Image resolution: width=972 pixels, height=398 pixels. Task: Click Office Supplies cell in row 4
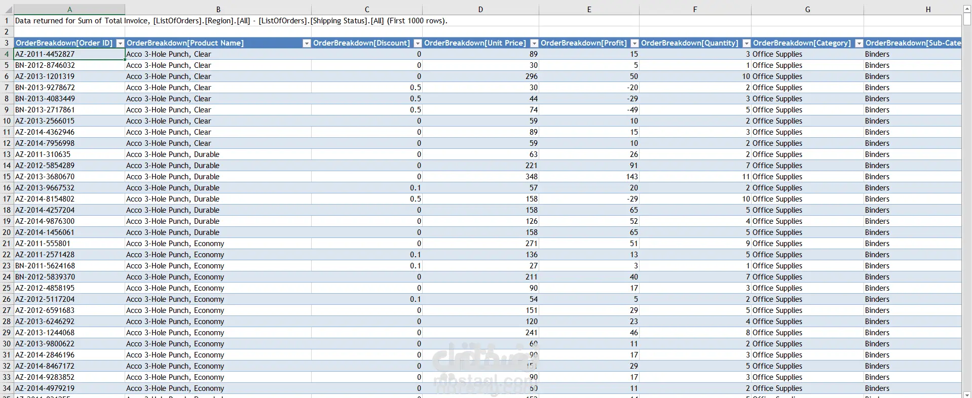tap(807, 54)
